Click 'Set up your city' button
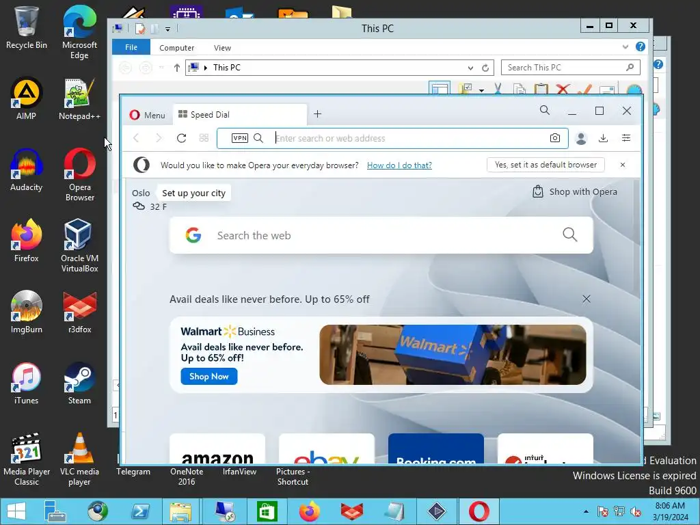The height and width of the screenshot is (525, 700). click(x=193, y=193)
